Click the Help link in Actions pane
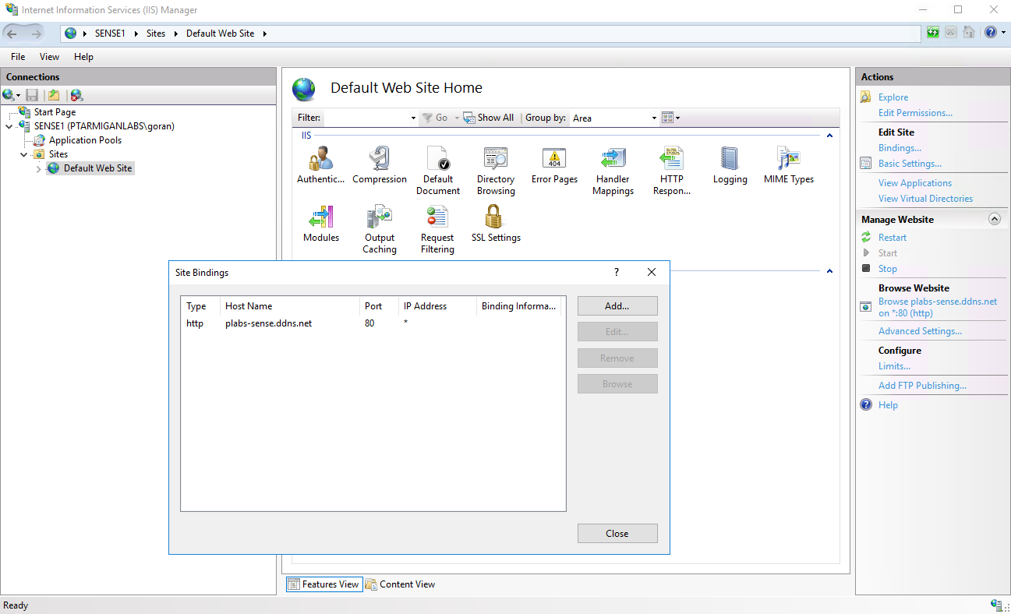The image size is (1011, 614). pos(888,405)
